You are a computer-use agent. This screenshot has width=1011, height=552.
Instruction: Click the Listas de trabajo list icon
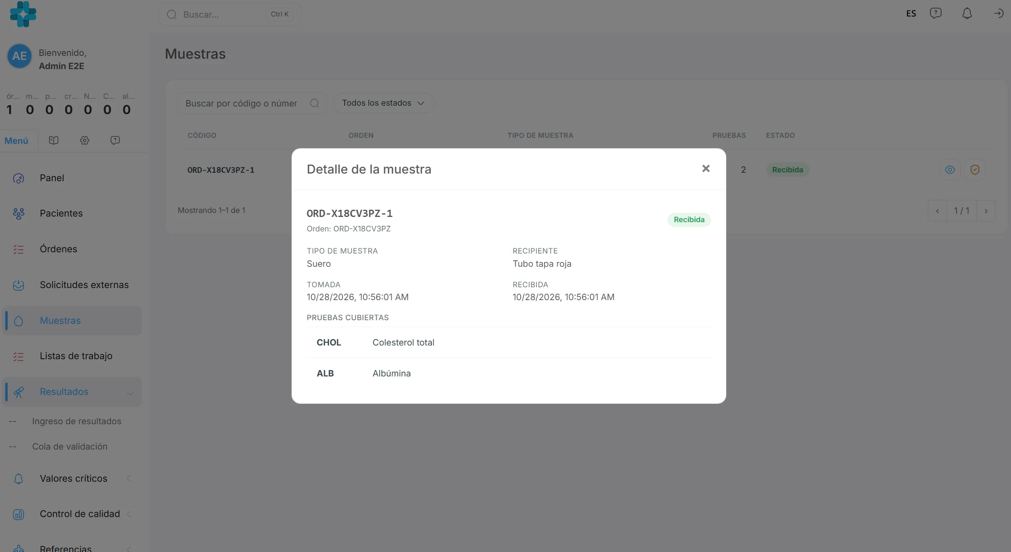click(x=18, y=356)
